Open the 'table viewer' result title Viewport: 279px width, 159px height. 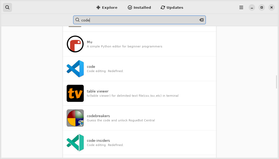[98, 91]
